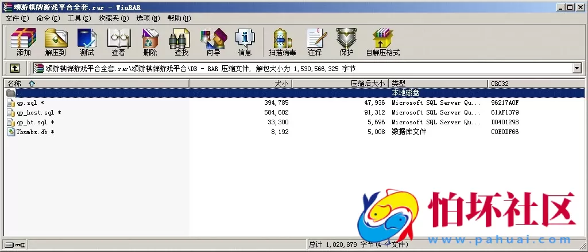
Task: Click CRC32 value D0401298
Action: click(x=505, y=122)
